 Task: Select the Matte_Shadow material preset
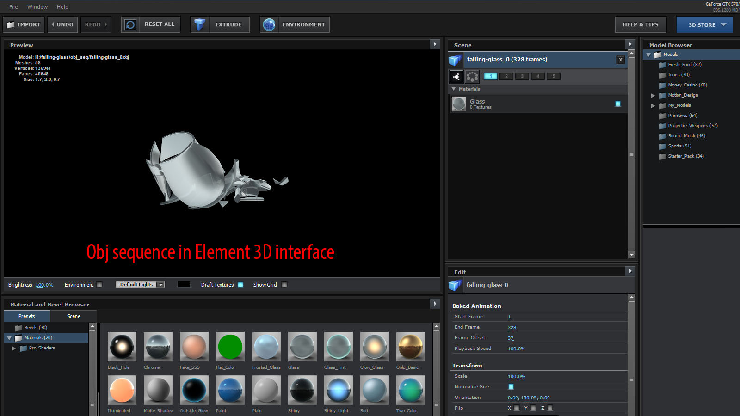tap(158, 390)
